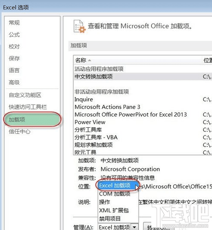Select the Power View add-in
This screenshot has height=230, width=212.
[x=143, y=122]
